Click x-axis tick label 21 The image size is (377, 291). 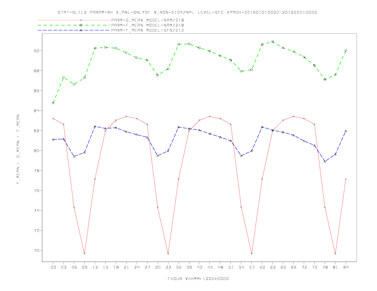pyautogui.click(x=126, y=267)
